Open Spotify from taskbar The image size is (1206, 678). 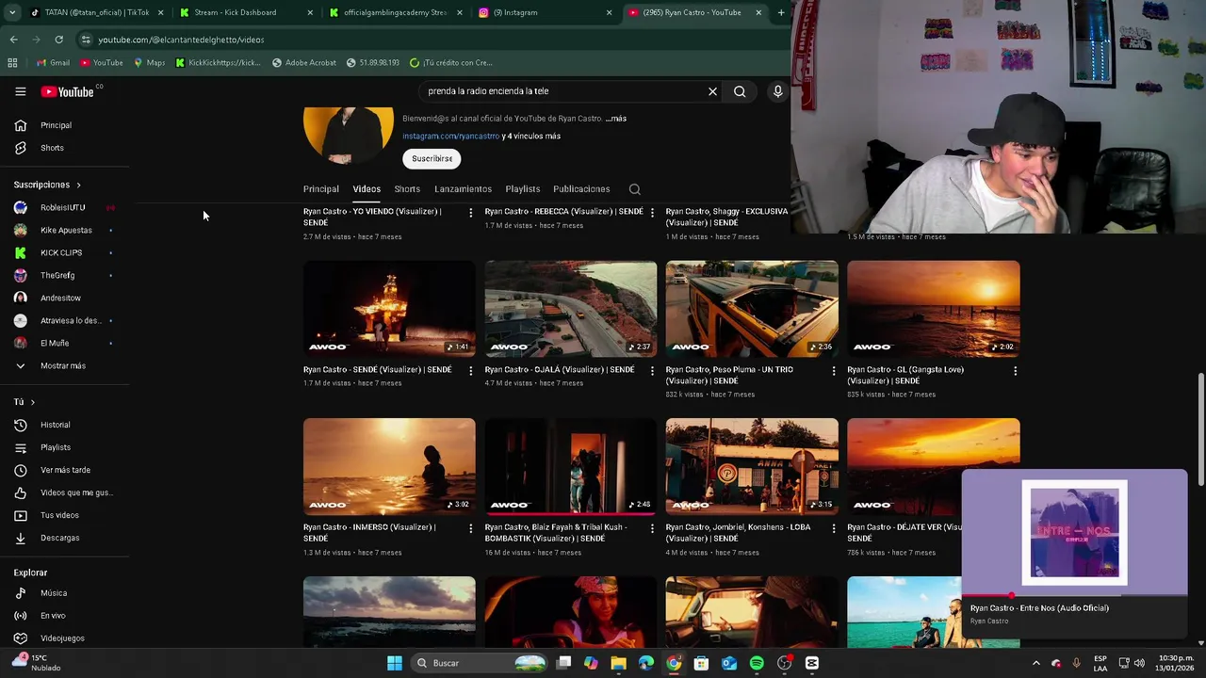tap(757, 663)
